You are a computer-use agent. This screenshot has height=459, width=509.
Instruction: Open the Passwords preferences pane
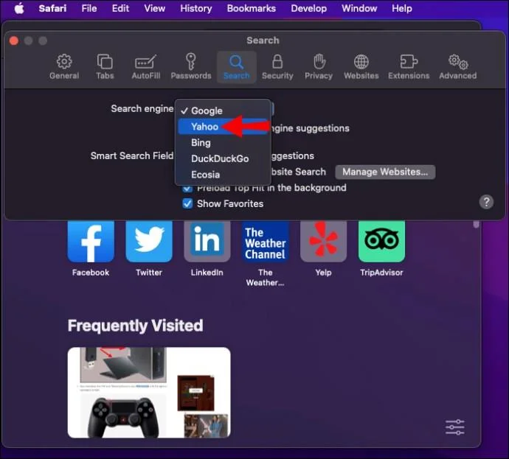click(191, 67)
